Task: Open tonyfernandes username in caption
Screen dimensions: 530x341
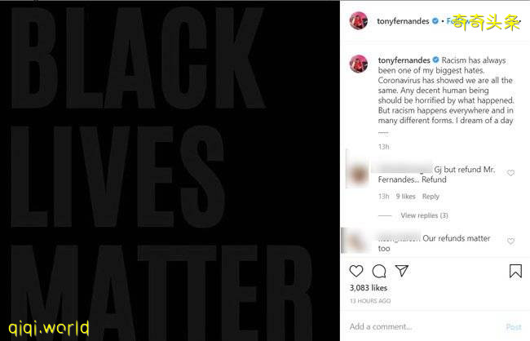Action: coord(404,60)
